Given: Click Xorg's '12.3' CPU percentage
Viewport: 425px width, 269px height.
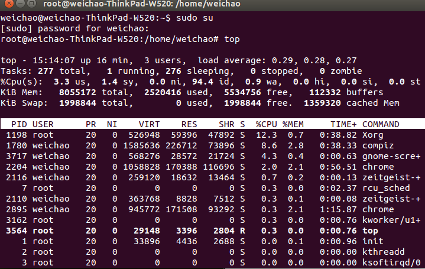Looking at the screenshot, I should [x=267, y=135].
